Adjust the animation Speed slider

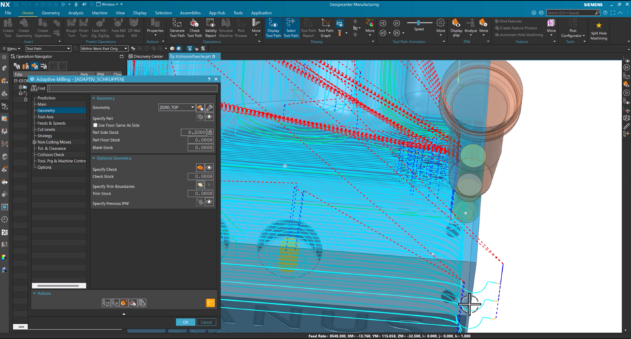(x=419, y=23)
